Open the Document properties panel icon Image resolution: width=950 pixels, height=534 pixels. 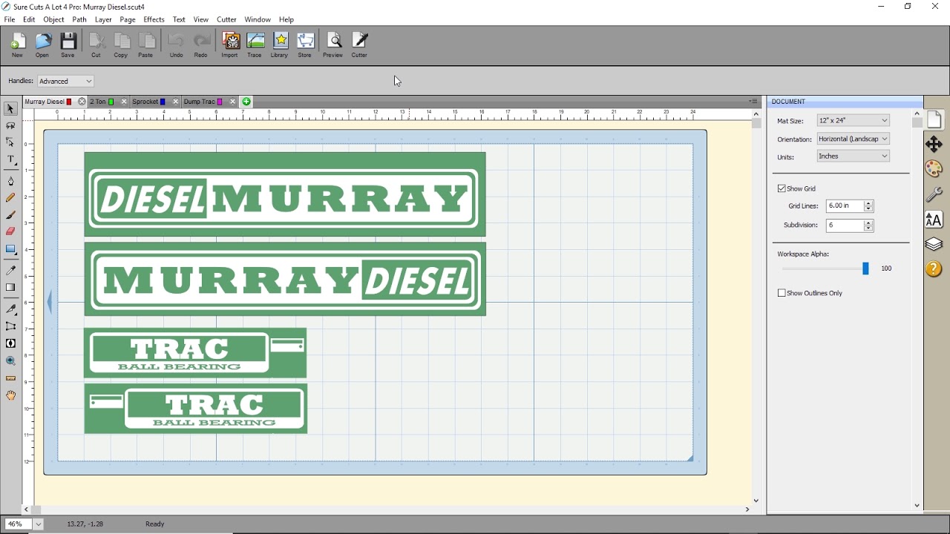934,119
